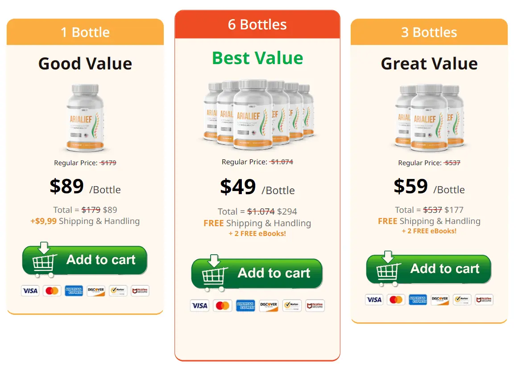
Task: Click the Visa icon under 1 Bottle offer
Action: pos(30,291)
